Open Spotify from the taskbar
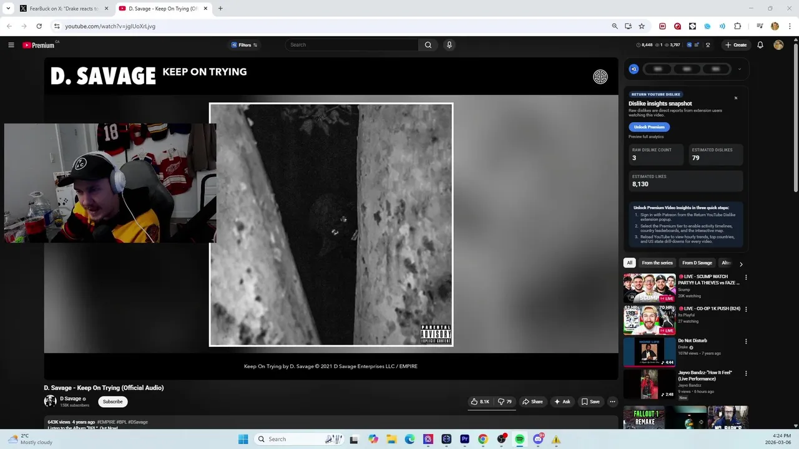 coord(519,439)
